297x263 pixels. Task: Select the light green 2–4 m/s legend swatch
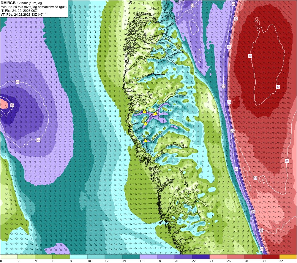tap(26, 256)
